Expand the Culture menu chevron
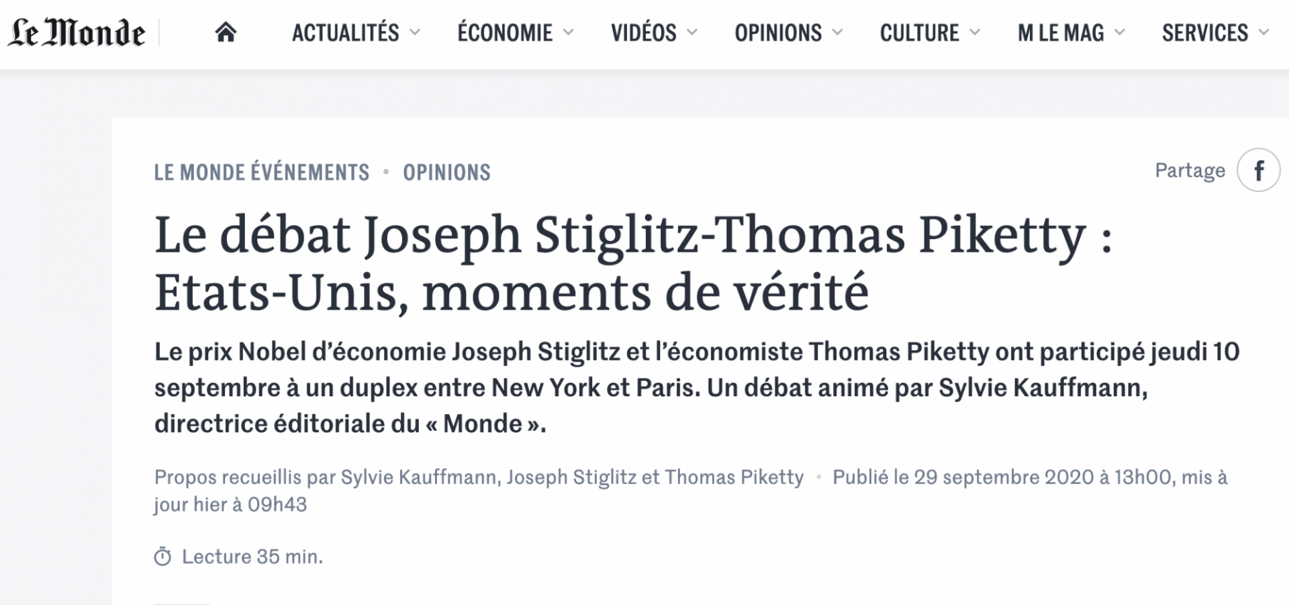Viewport: 1289px width, 605px height. pos(975,32)
